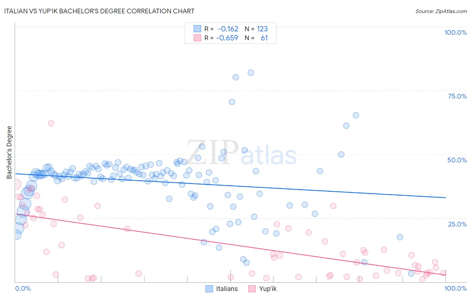
Task: Click the pink Yup'ik legend swatch at bottom
Action: coord(252,289)
